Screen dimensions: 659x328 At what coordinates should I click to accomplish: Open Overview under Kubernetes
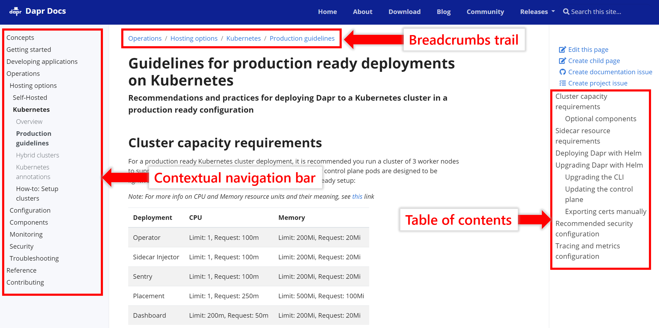pyautogui.click(x=29, y=122)
